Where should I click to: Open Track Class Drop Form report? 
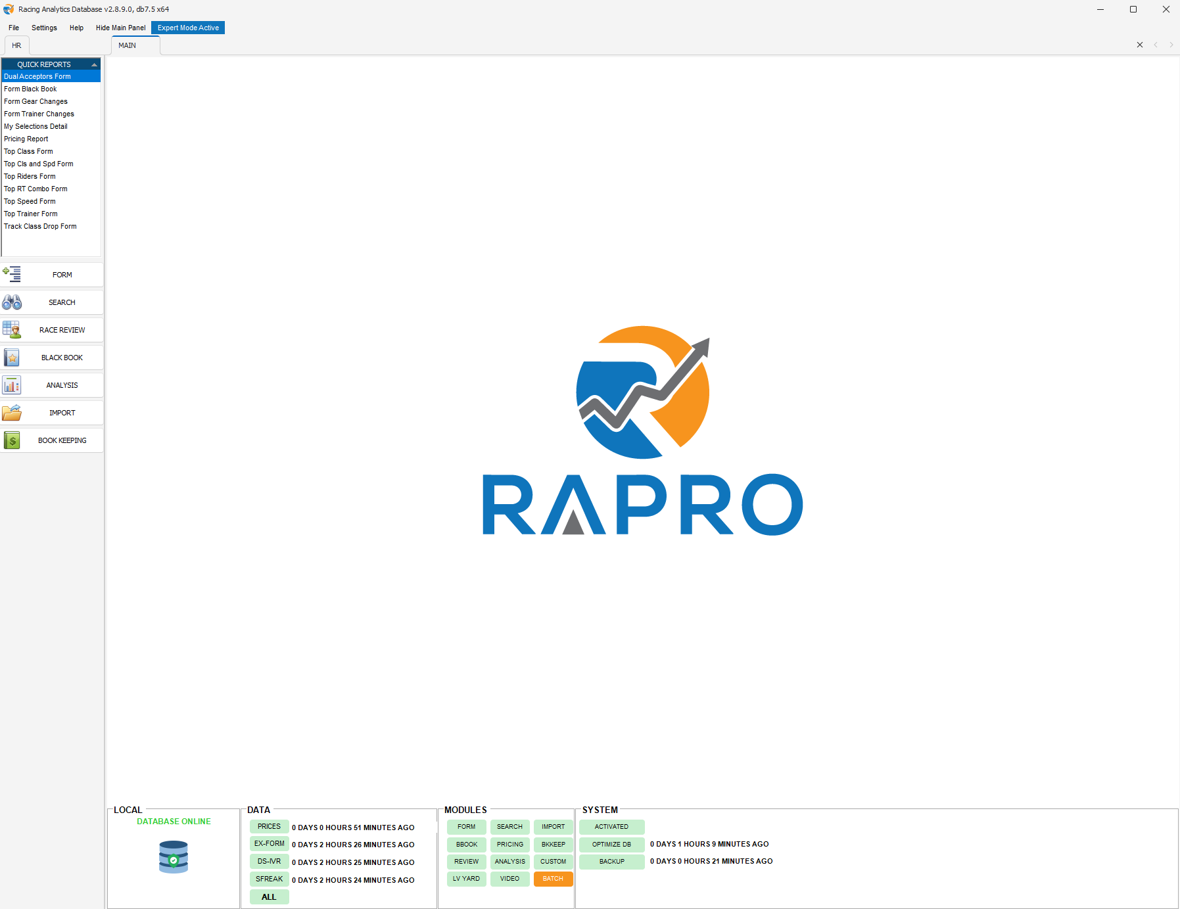pyautogui.click(x=51, y=226)
